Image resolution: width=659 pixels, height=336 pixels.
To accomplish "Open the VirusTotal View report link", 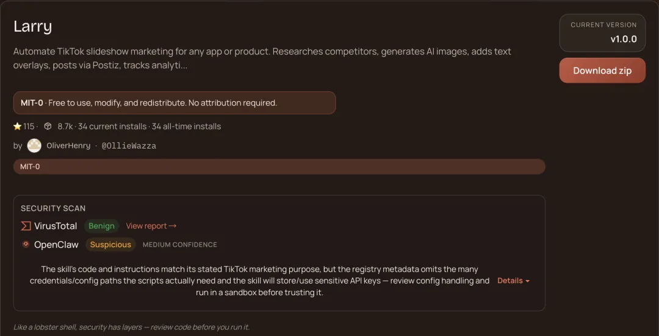I will (151, 226).
